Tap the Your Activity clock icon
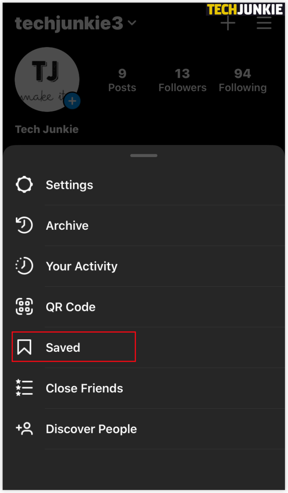The height and width of the screenshot is (493, 288). pos(24,266)
